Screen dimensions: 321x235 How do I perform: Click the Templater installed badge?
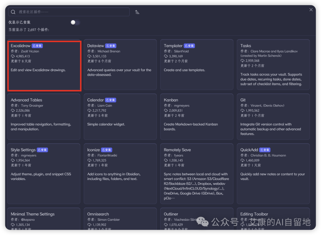[189, 46]
